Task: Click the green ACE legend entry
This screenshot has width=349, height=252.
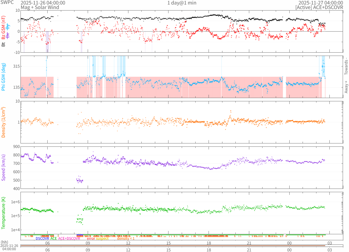Action: coord(53,238)
